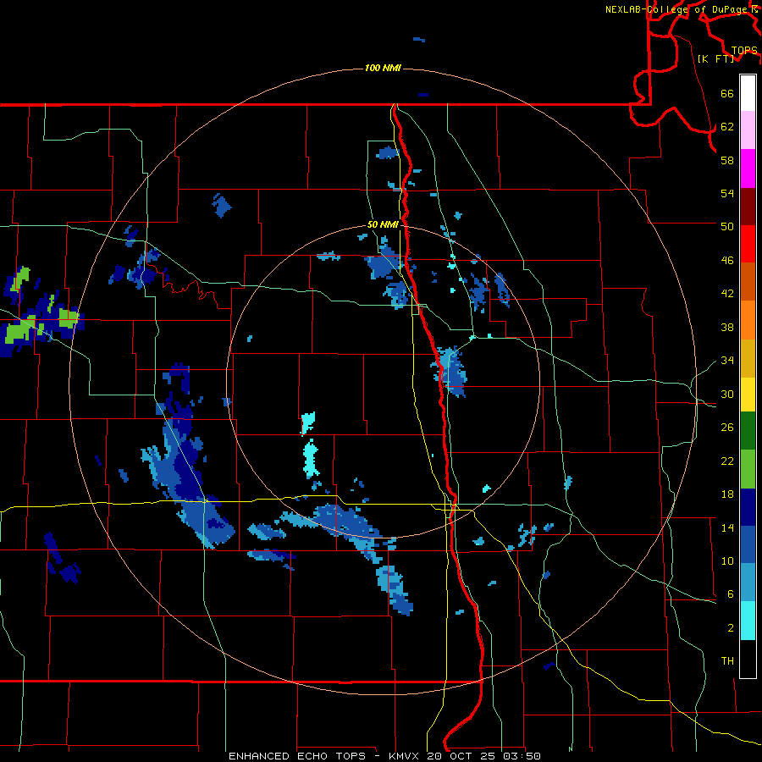This screenshot has width=762, height=762.
Task: Click the legend value '10'
Action: pyautogui.click(x=727, y=560)
